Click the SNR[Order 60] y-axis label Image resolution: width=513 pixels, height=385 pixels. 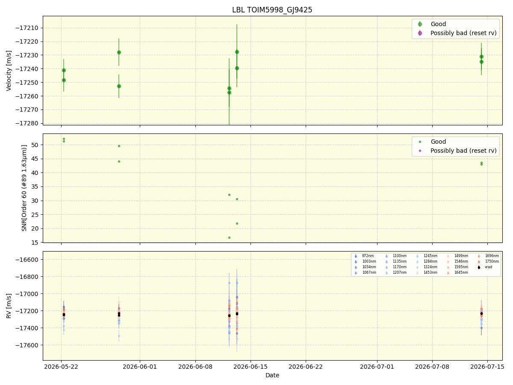click(x=24, y=188)
